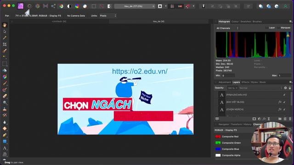Toggle the Quick Mask icon
Viewport: 294px width, 165px height.
click(x=160, y=6)
